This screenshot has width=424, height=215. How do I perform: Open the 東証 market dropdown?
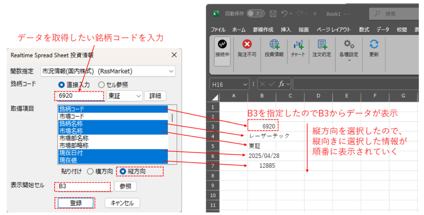pyautogui.click(x=125, y=96)
